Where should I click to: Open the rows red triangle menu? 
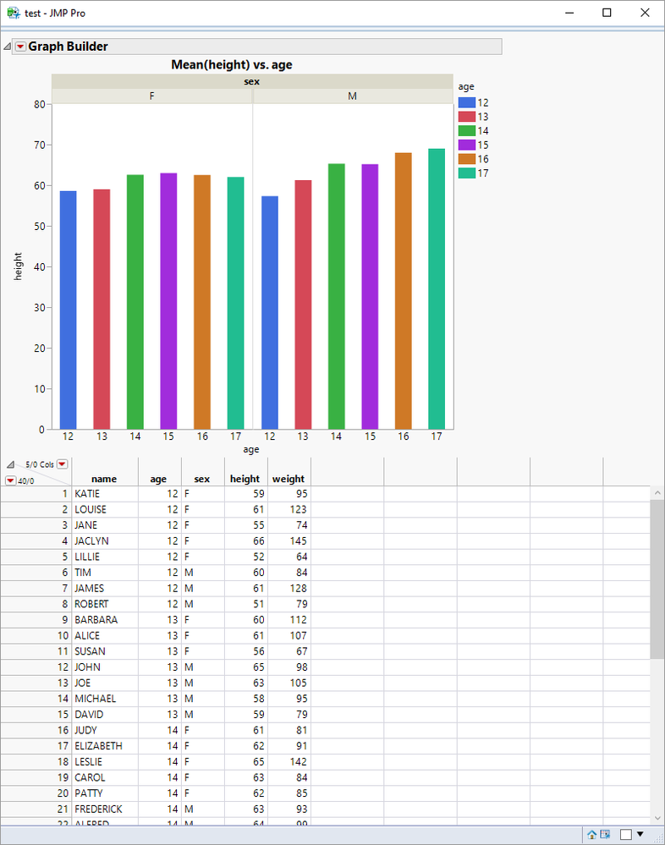click(x=10, y=480)
